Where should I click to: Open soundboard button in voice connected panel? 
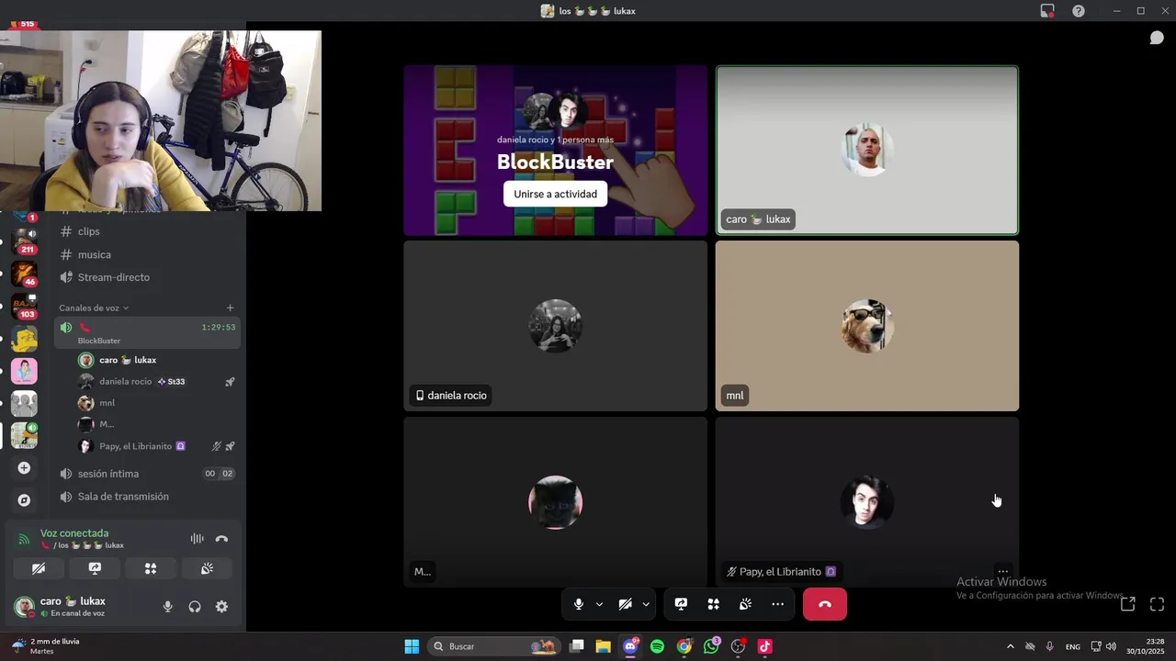pyautogui.click(x=207, y=568)
